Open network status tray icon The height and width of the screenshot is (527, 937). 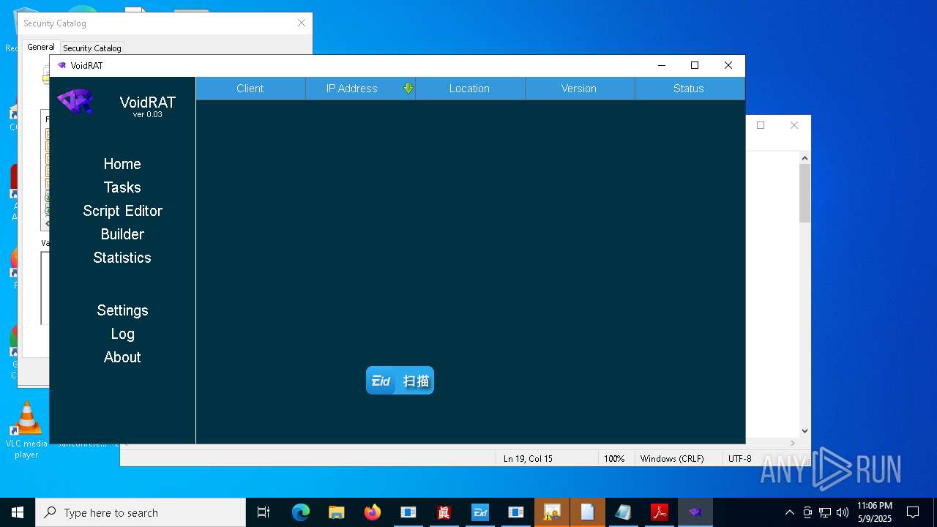(825, 512)
